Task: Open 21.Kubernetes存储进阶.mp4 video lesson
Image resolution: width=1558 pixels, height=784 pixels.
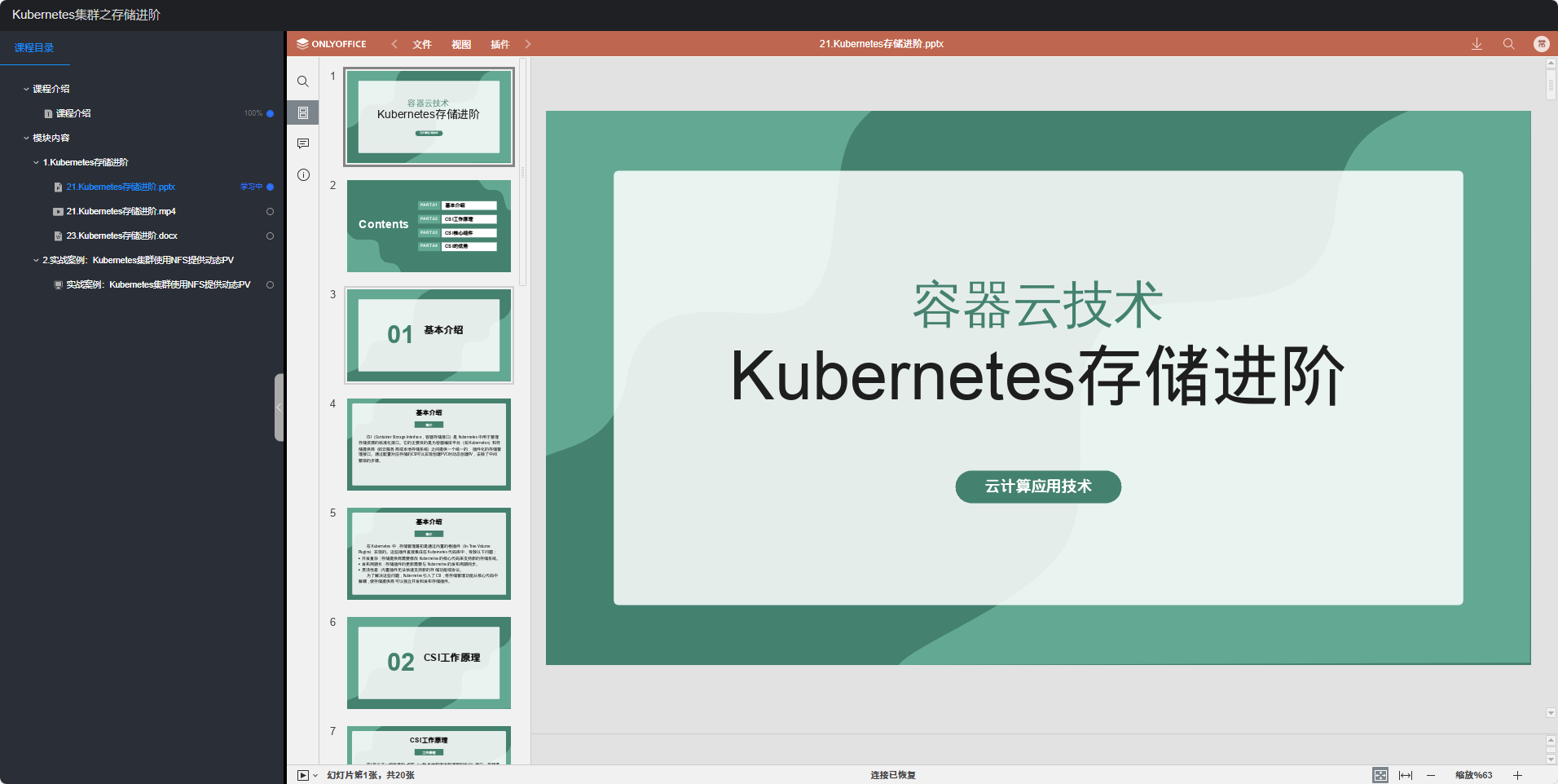Action: 121,211
